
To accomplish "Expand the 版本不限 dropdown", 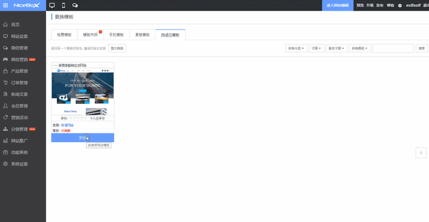I will (x=337, y=48).
